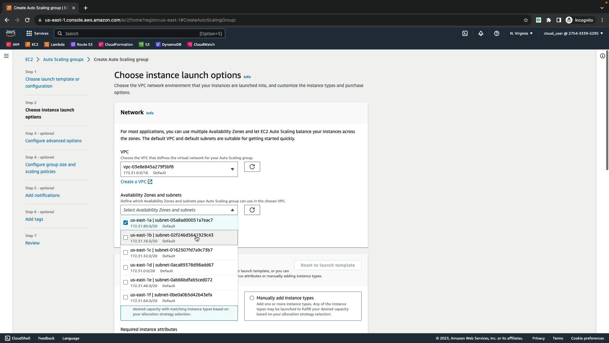Select Manually add instance types radio
The image size is (609, 343).
252,298
